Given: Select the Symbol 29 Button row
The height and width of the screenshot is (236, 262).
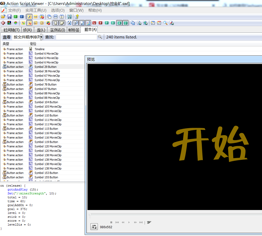Looking at the screenshot, I should 43,67.
